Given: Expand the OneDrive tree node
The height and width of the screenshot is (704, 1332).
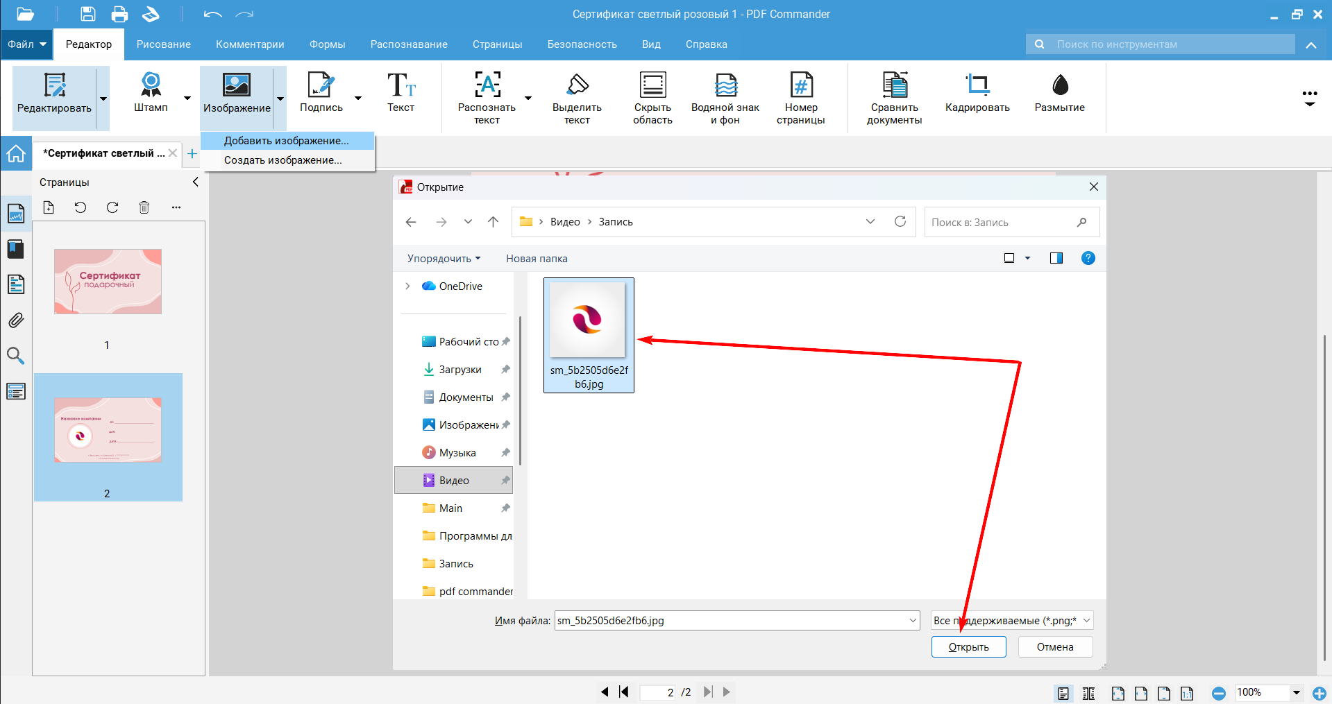Looking at the screenshot, I should pyautogui.click(x=408, y=286).
